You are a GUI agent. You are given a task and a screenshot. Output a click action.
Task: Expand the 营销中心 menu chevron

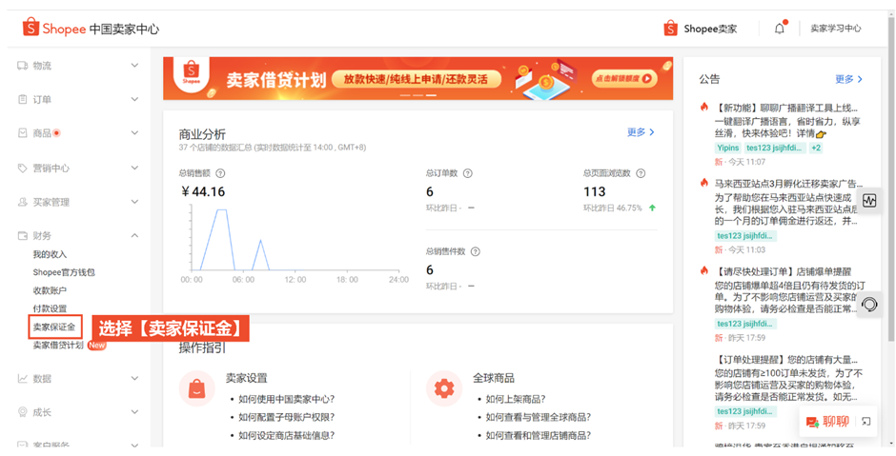pyautogui.click(x=134, y=168)
